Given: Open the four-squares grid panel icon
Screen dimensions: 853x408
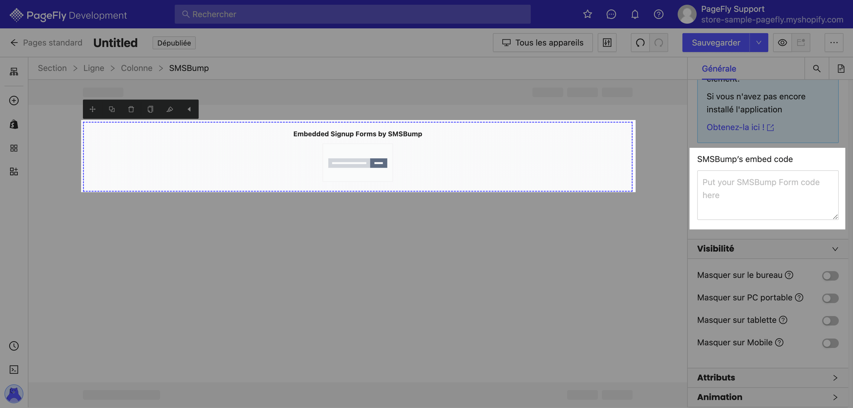Looking at the screenshot, I should 14,148.
